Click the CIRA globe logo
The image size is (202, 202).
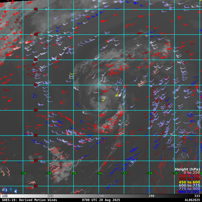pos(4,190)
